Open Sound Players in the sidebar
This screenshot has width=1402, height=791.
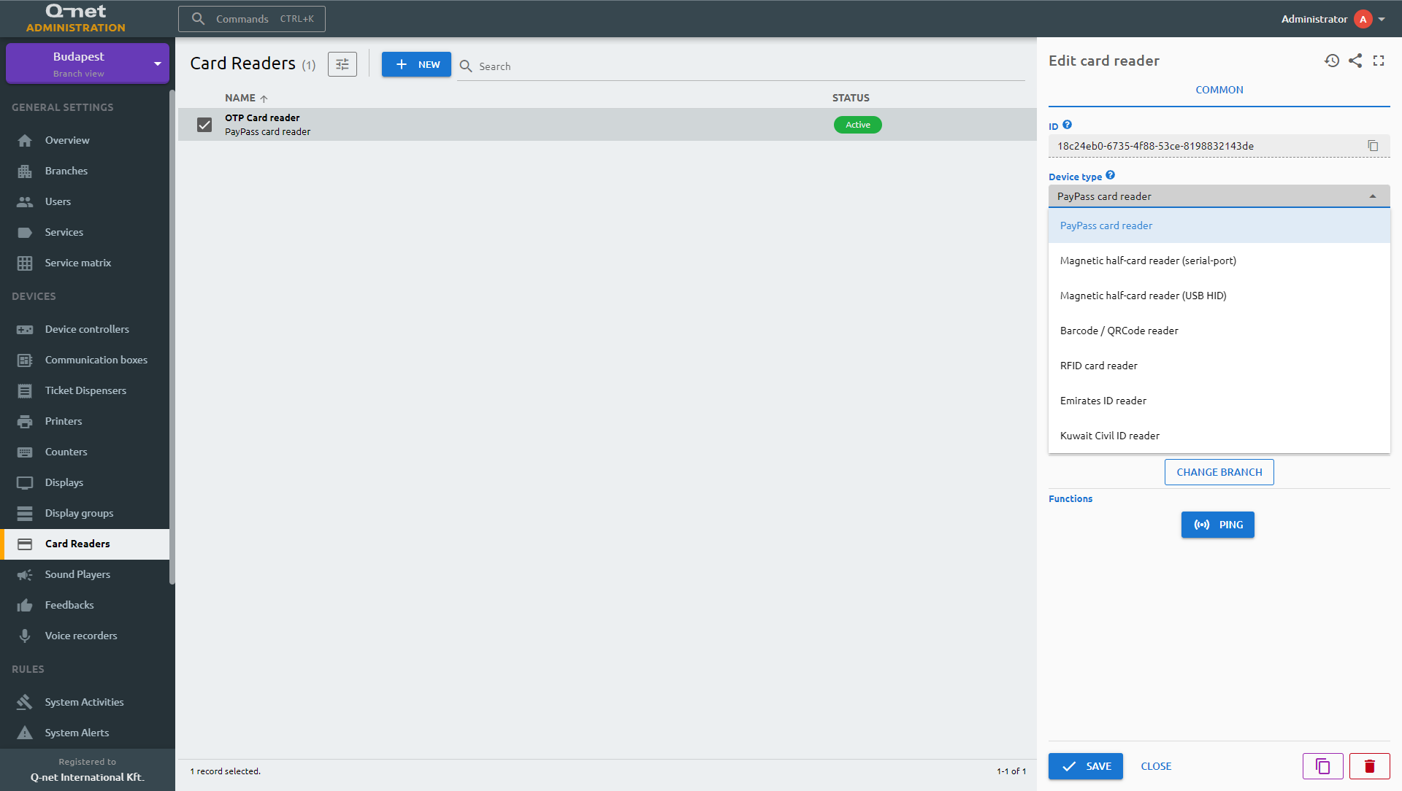[x=85, y=574]
